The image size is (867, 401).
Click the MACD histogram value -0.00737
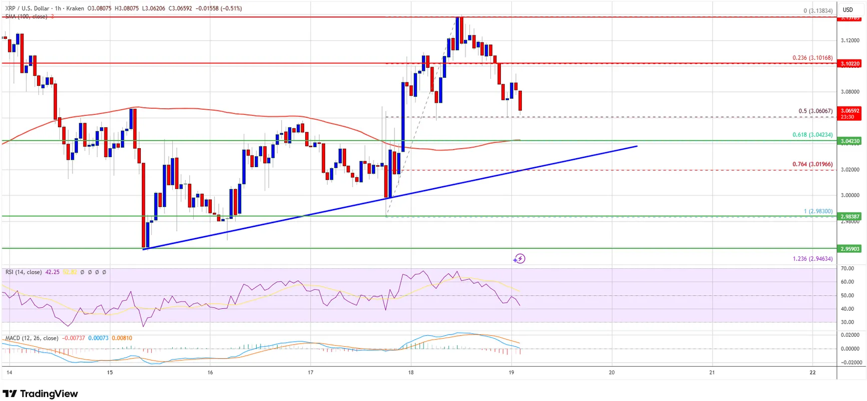point(73,338)
